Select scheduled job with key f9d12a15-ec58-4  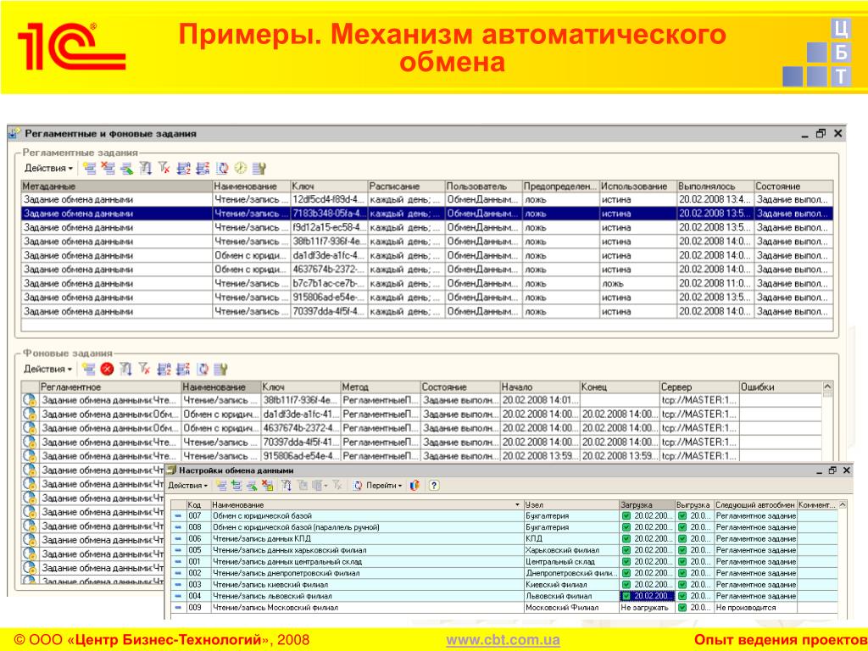point(427,227)
